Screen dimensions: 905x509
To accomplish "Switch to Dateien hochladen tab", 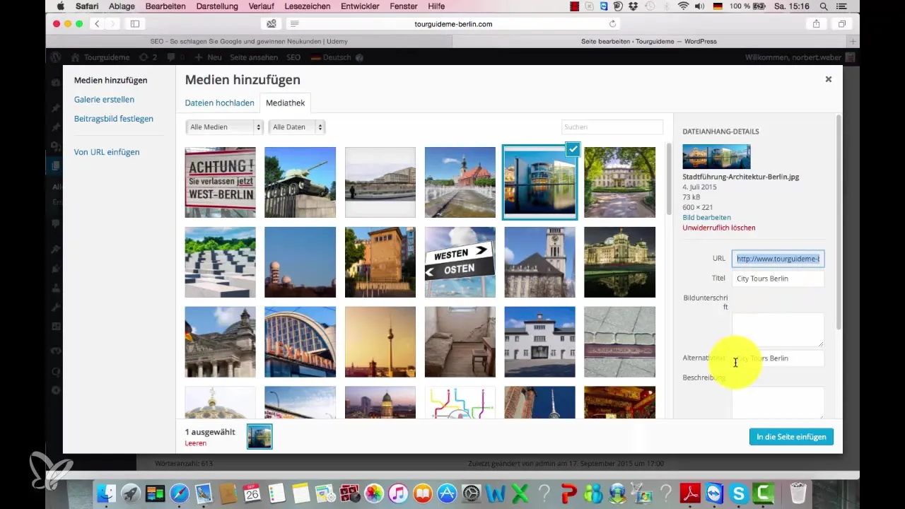I will click(x=219, y=103).
